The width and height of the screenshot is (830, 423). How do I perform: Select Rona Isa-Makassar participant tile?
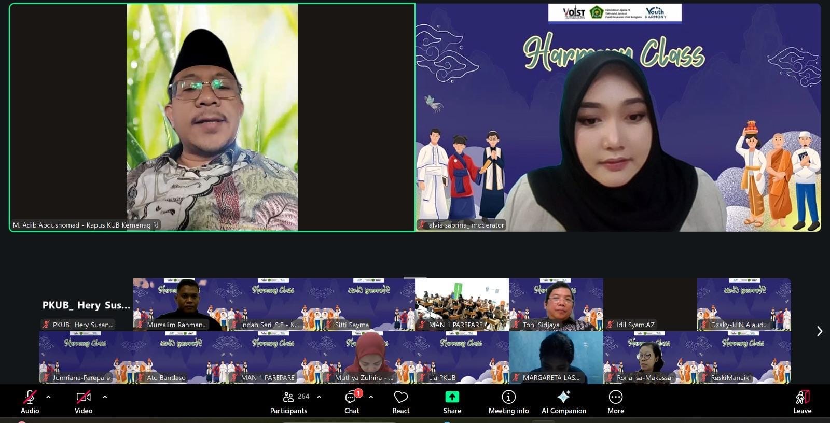(x=650, y=358)
